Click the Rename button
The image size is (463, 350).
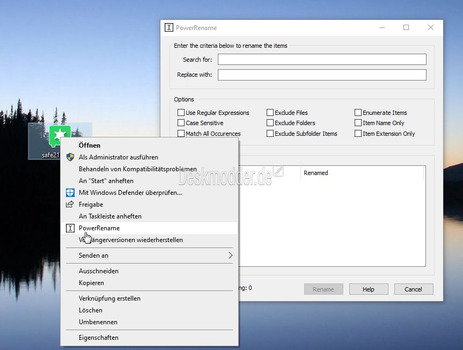(x=324, y=289)
